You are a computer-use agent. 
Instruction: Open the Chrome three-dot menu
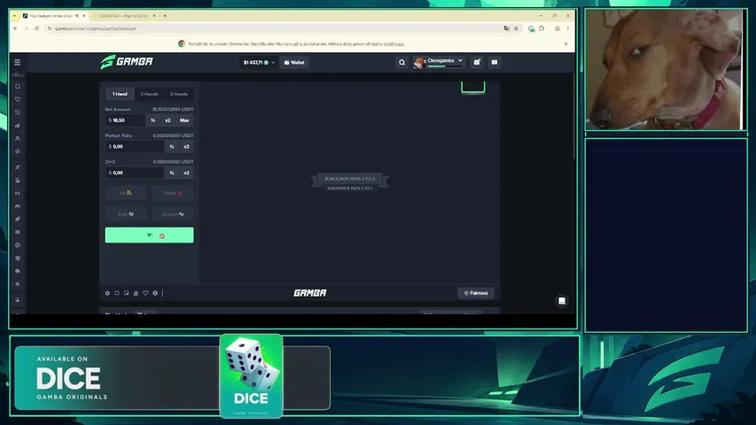[568, 28]
